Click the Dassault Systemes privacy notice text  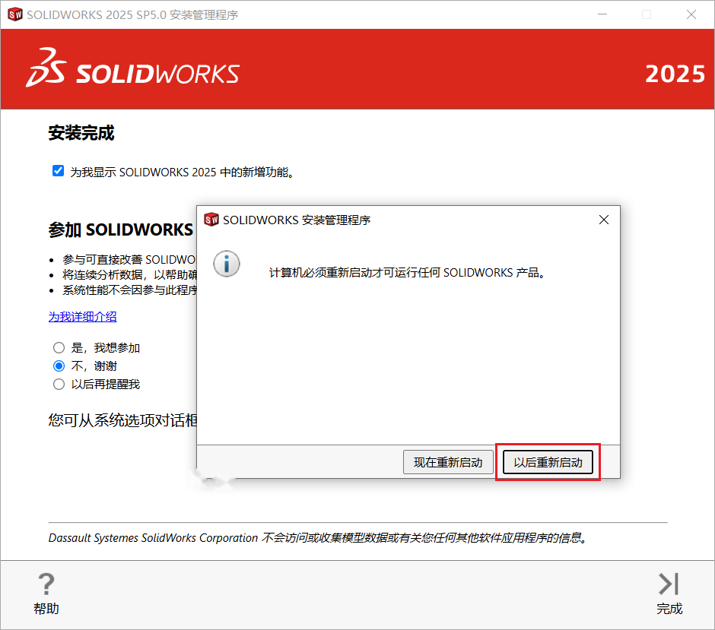click(317, 538)
